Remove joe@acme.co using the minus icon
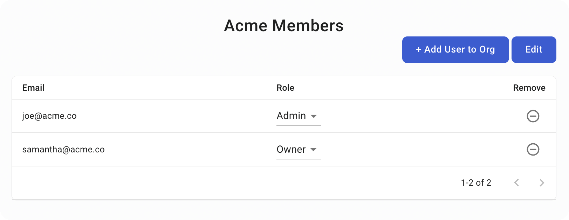This screenshot has width=569, height=220. pos(533,116)
